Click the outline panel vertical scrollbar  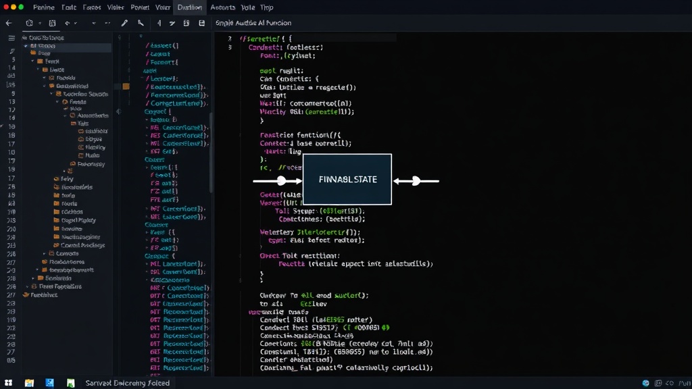point(211,152)
